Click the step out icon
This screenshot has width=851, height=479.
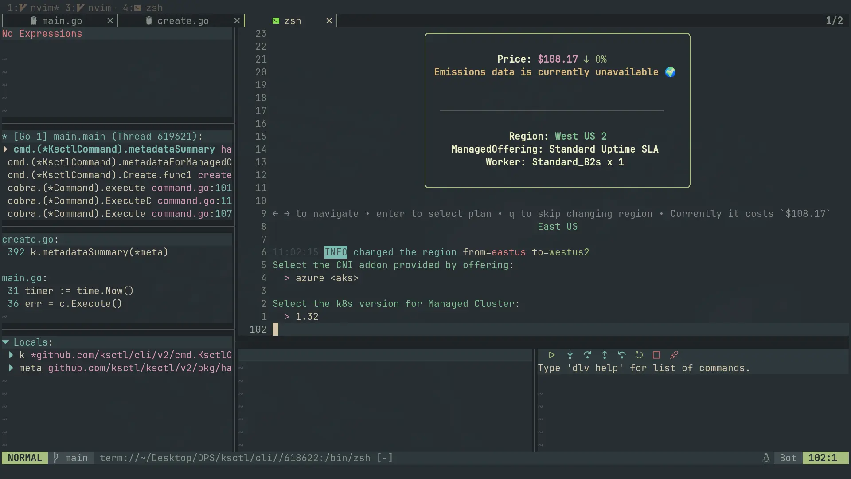click(605, 355)
